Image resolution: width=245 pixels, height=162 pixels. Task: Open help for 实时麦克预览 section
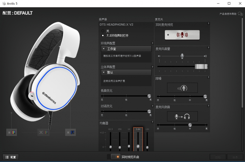208,23
